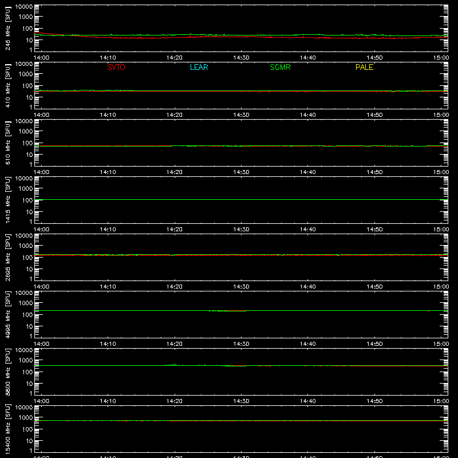This screenshot has height=458, width=458.
Task: Click the green SGMR legend label
Action: (280, 67)
